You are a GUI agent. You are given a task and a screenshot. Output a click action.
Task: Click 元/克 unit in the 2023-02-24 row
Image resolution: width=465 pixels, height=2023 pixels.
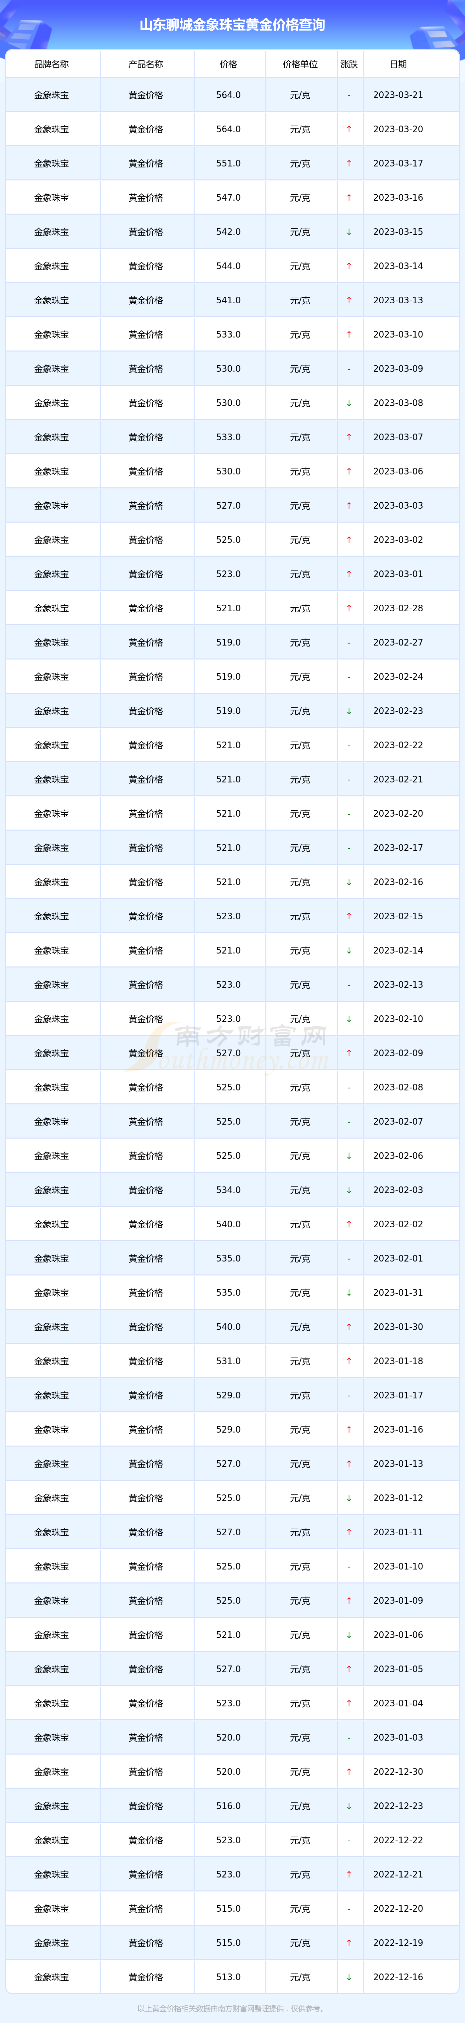(x=300, y=677)
